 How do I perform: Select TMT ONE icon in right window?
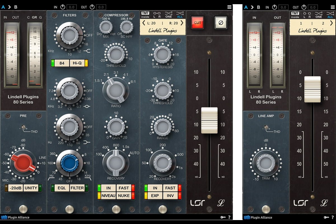[319, 15]
